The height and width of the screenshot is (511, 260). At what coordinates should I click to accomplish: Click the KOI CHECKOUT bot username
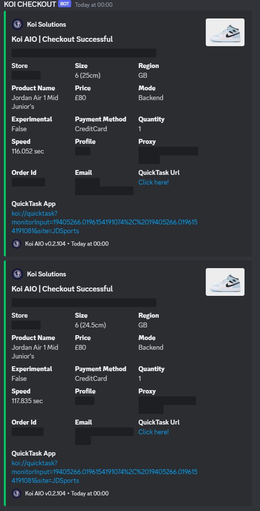[30, 4]
